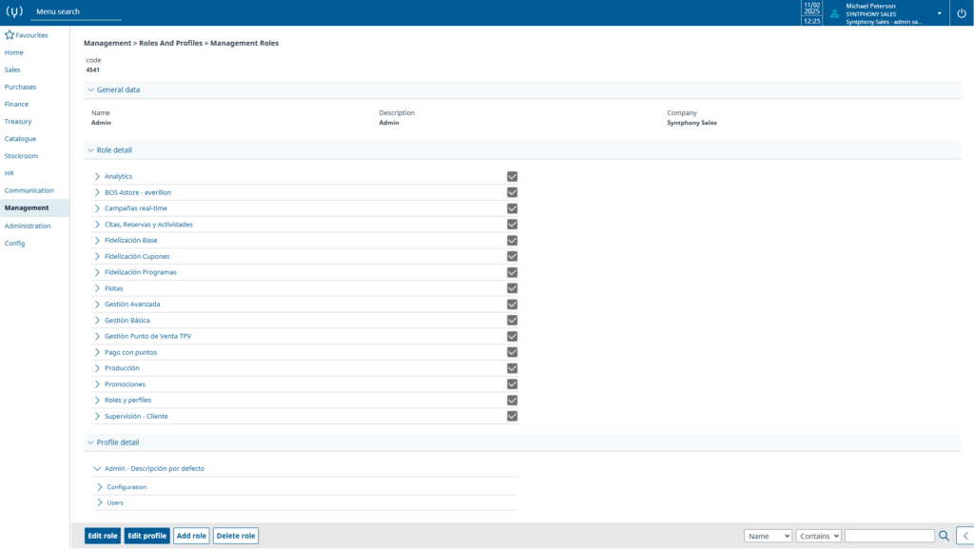Toggle the Promociones checkbox
The width and height of the screenshot is (974, 550).
512,384
